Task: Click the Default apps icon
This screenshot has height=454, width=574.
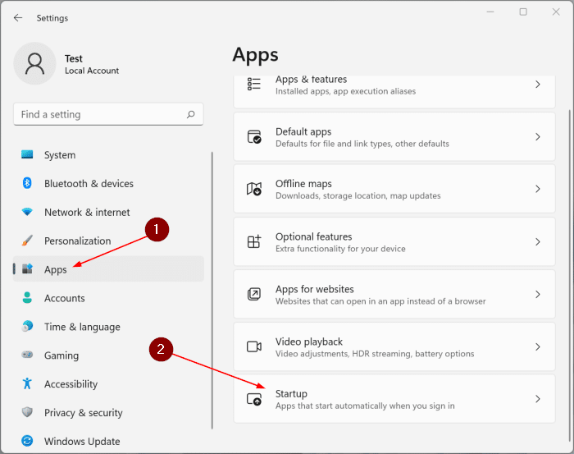Action: (254, 136)
